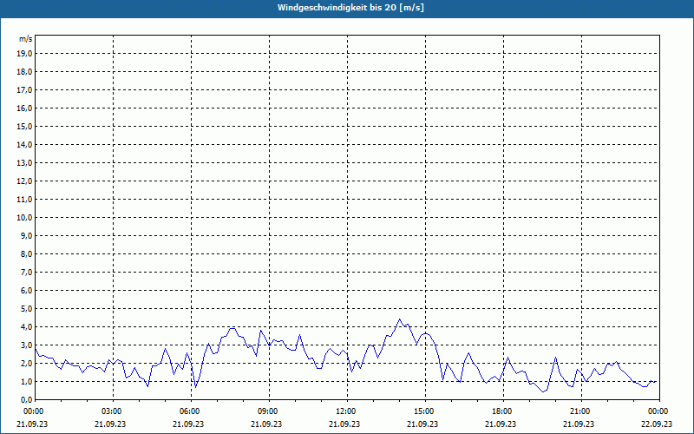Click the chart title 'Windgeschwindigkeit bis 20 [m/s]'

(350, 8)
